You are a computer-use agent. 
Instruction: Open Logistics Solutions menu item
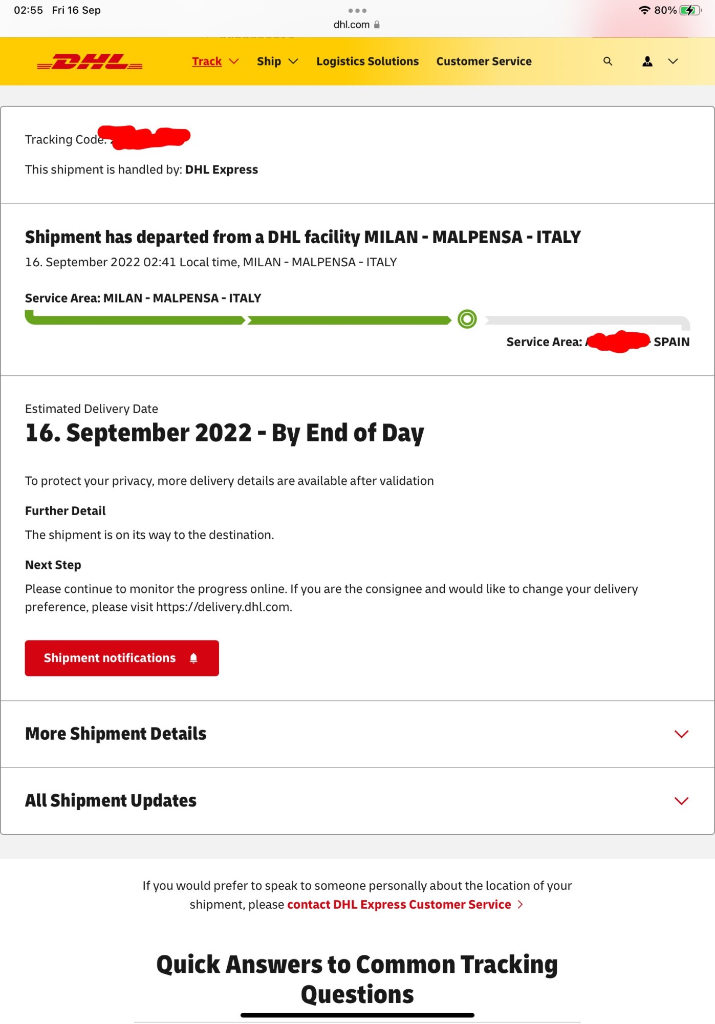[367, 61]
